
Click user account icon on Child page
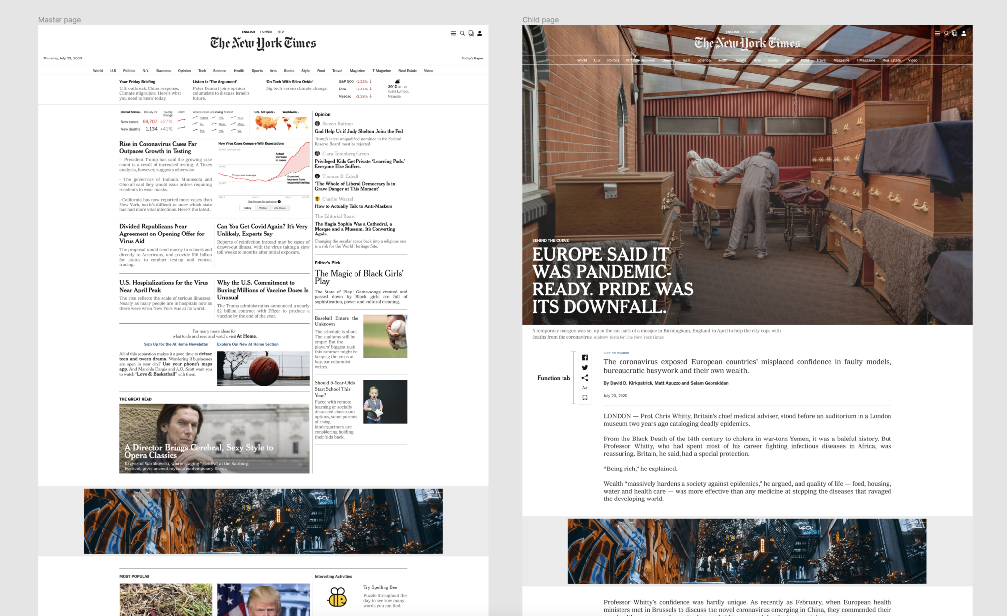[964, 34]
